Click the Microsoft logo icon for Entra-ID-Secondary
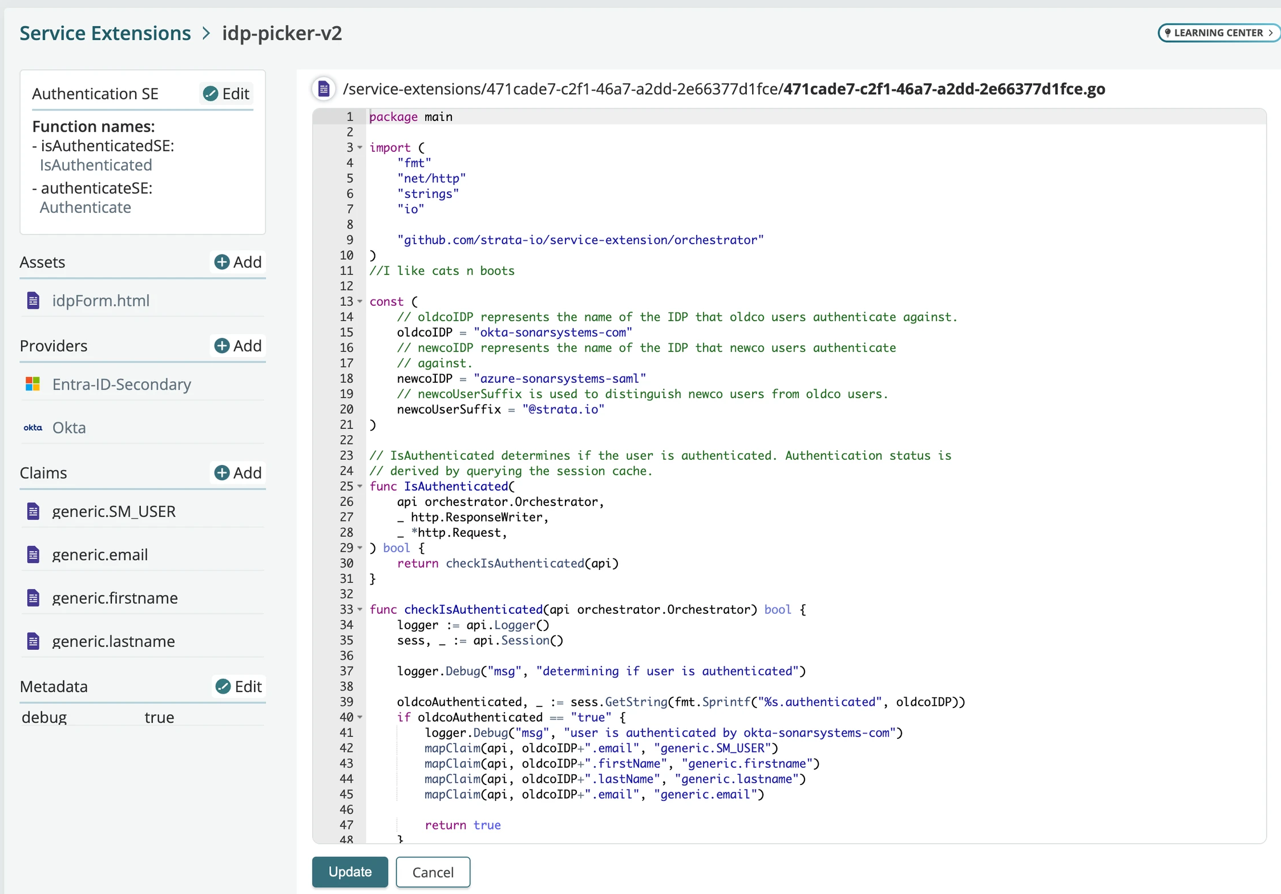 coord(33,384)
